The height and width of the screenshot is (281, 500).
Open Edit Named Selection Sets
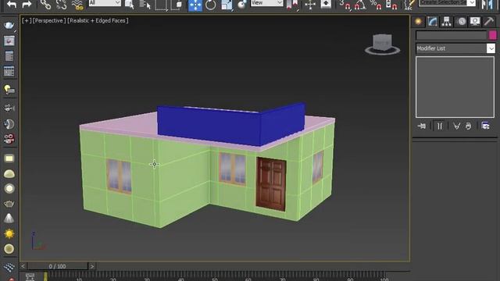click(x=409, y=5)
